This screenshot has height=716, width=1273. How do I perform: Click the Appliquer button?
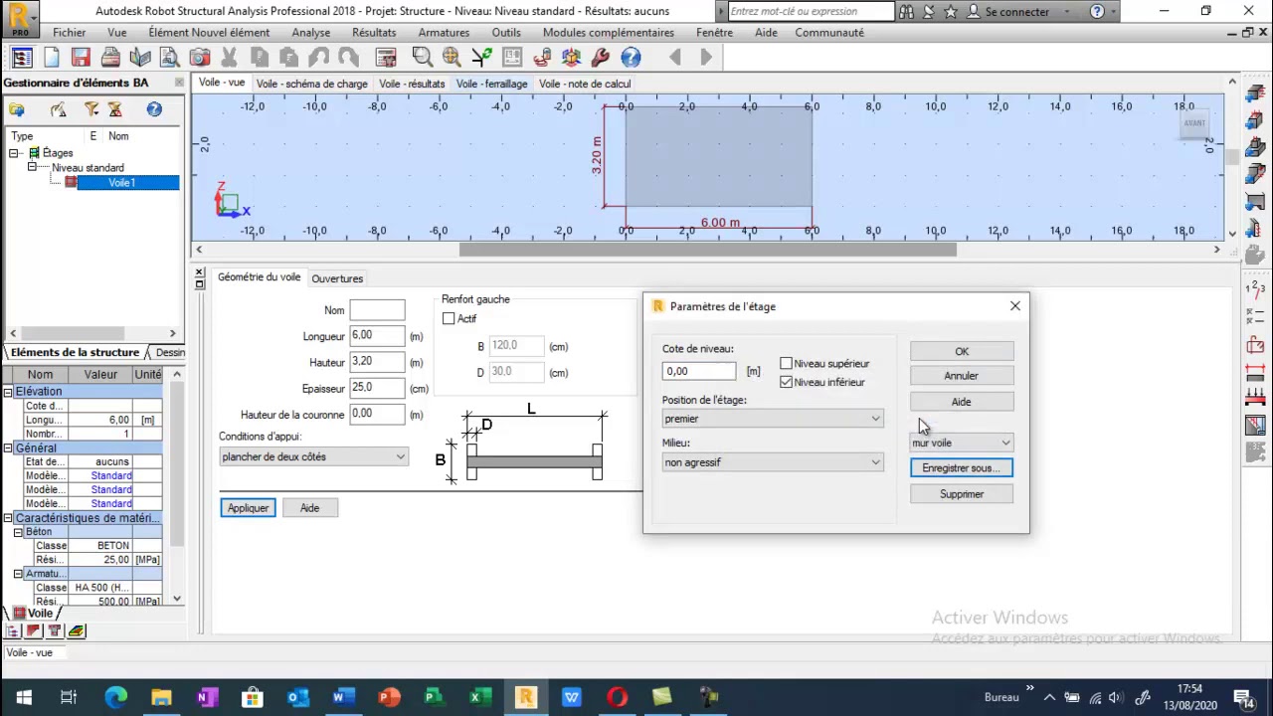248,508
